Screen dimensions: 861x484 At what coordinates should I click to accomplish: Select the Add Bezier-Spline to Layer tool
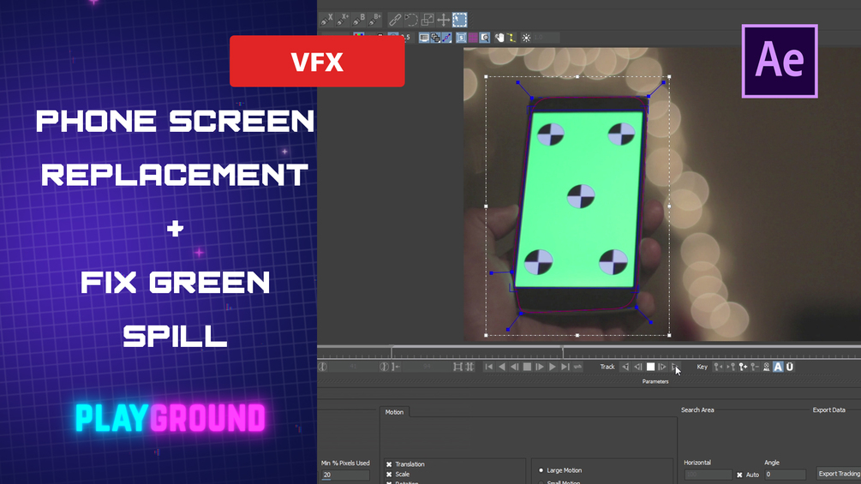pyautogui.click(x=374, y=20)
